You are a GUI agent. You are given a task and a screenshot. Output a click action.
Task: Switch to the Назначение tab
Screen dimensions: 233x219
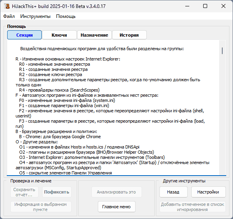tap(94, 35)
